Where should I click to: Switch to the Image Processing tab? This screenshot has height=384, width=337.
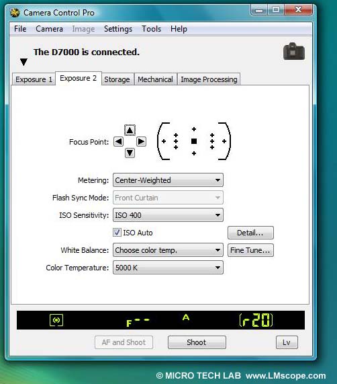(209, 79)
